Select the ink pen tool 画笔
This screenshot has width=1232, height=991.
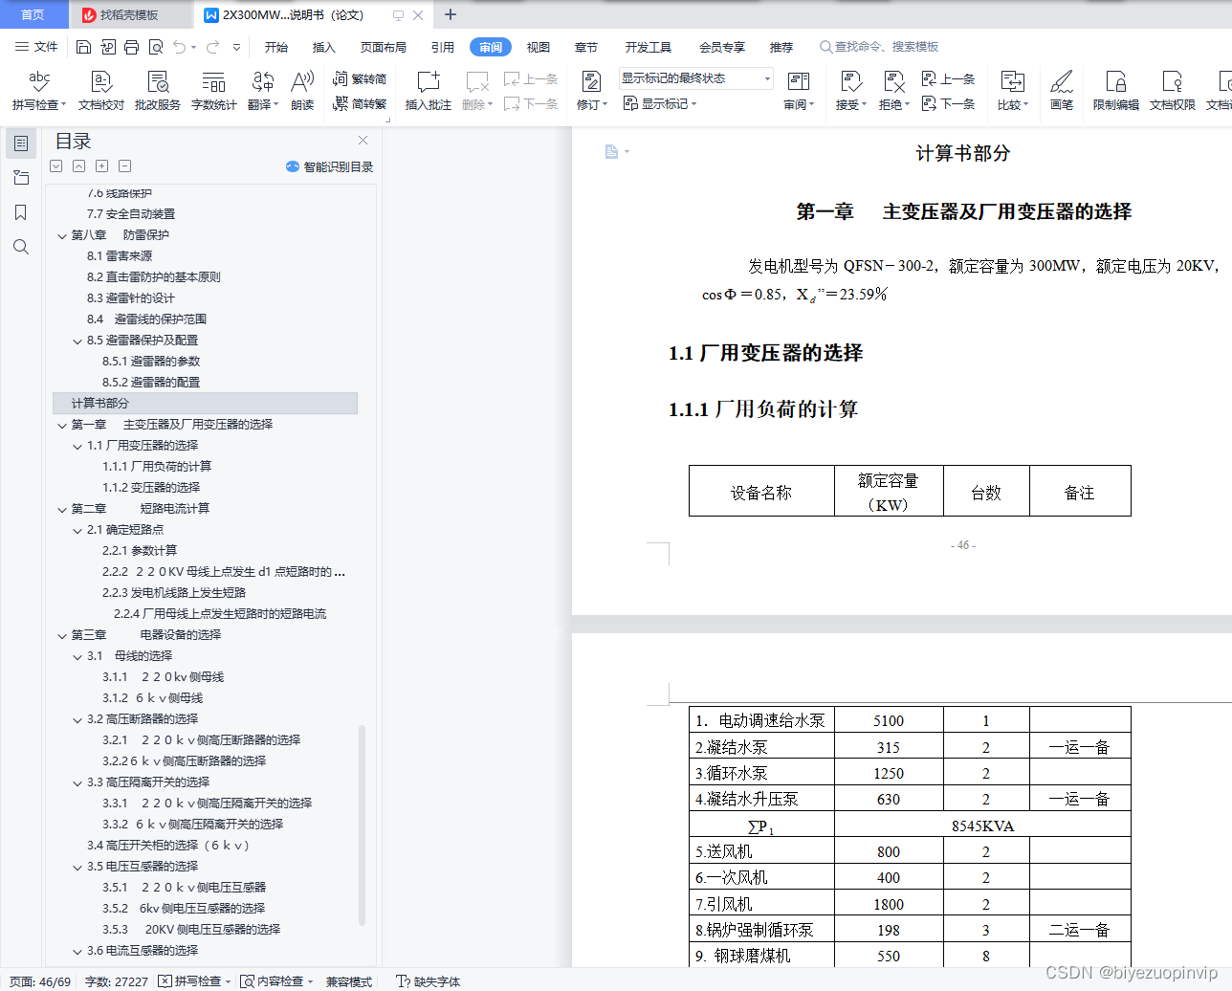click(x=1062, y=91)
